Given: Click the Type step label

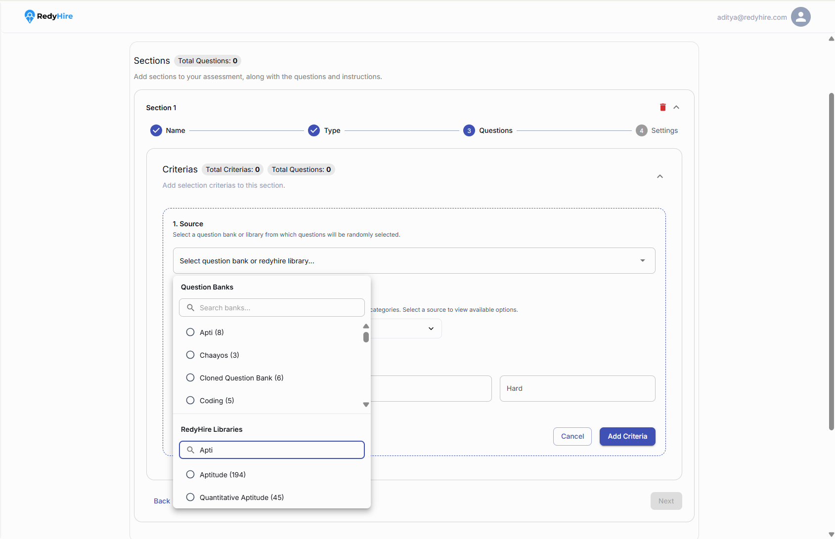Looking at the screenshot, I should pyautogui.click(x=332, y=130).
